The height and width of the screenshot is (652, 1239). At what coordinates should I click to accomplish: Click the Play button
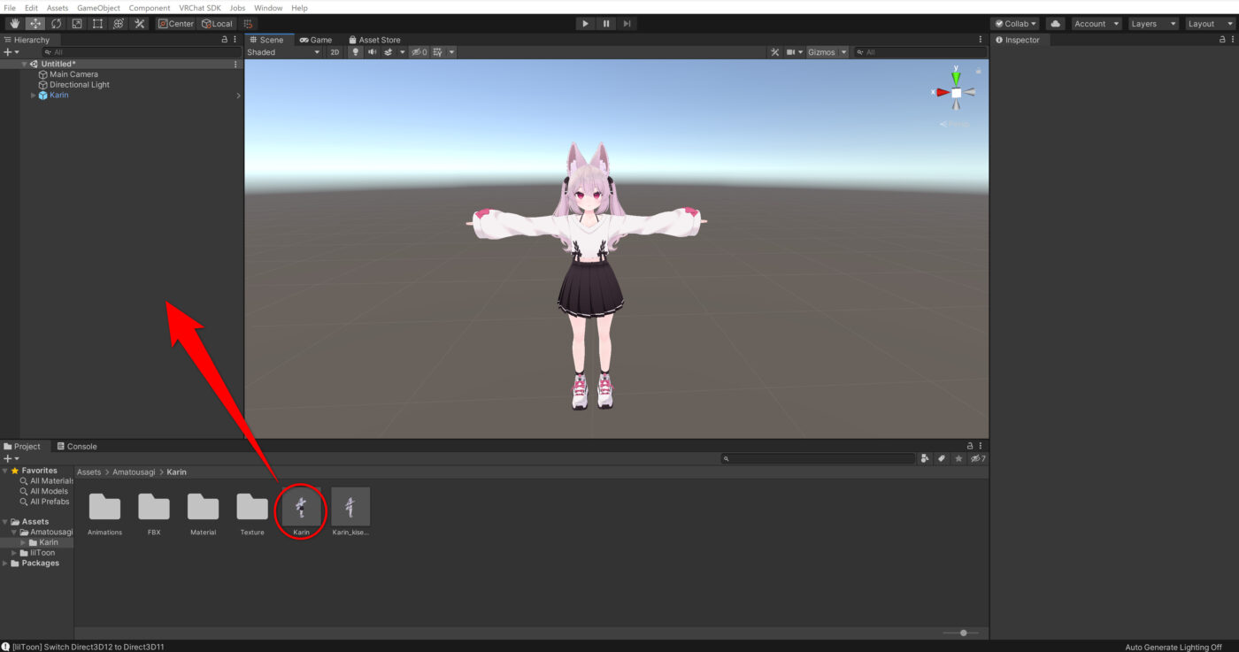585,24
